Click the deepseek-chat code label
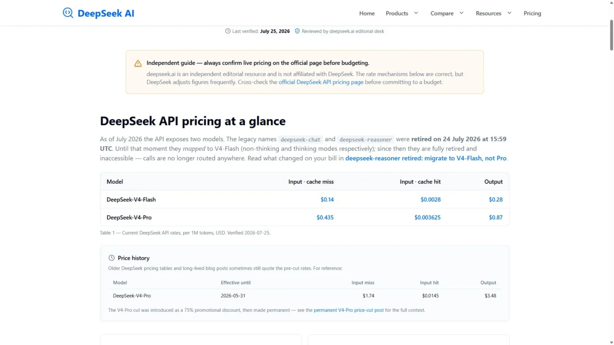 [300, 139]
